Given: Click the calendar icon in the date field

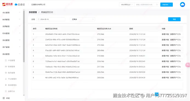Looking at the screenshot, I should point(39,19).
